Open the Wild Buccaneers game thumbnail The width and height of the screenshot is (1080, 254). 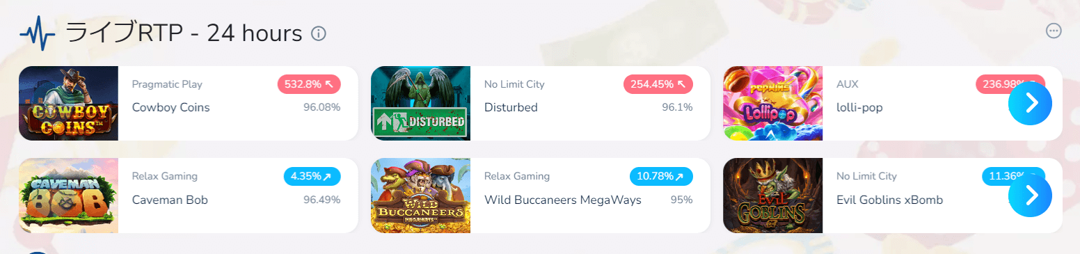point(420,196)
